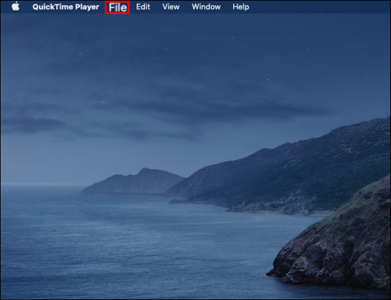
Task: Click the File item outlined in red
Action: (x=118, y=8)
